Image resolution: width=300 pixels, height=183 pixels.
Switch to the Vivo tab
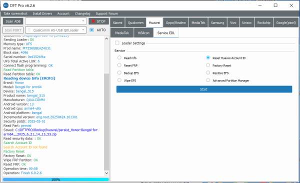[233, 22]
